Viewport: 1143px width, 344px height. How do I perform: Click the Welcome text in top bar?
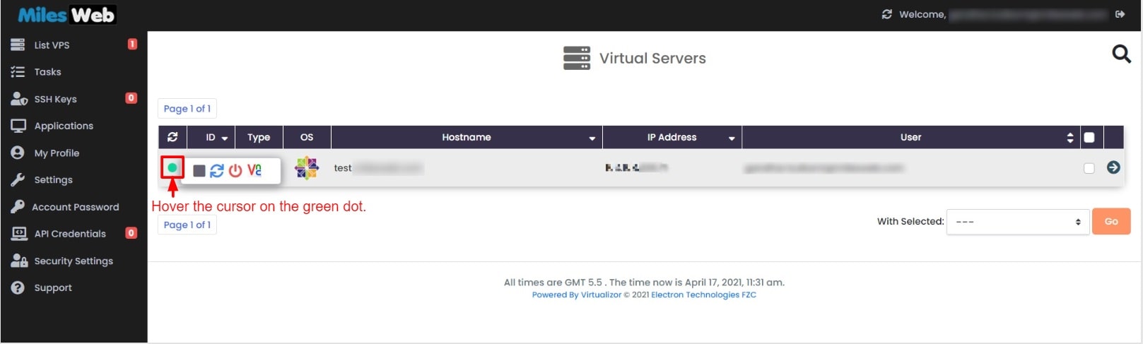[922, 14]
